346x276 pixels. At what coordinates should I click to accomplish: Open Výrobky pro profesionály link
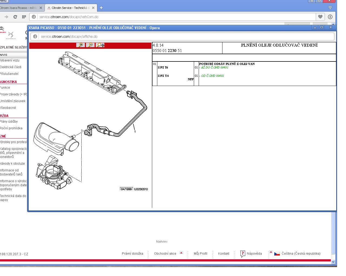[x=14, y=142]
